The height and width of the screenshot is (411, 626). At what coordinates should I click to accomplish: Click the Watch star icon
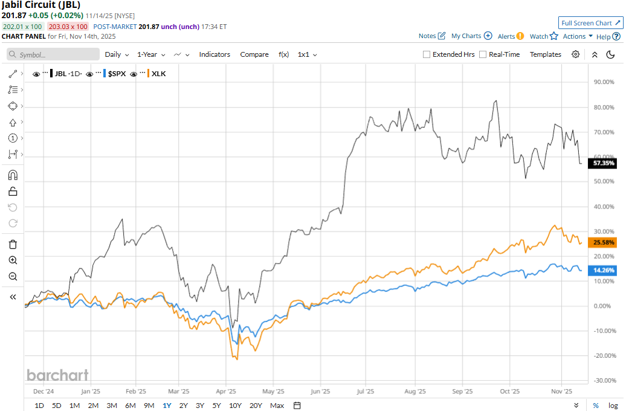(553, 36)
